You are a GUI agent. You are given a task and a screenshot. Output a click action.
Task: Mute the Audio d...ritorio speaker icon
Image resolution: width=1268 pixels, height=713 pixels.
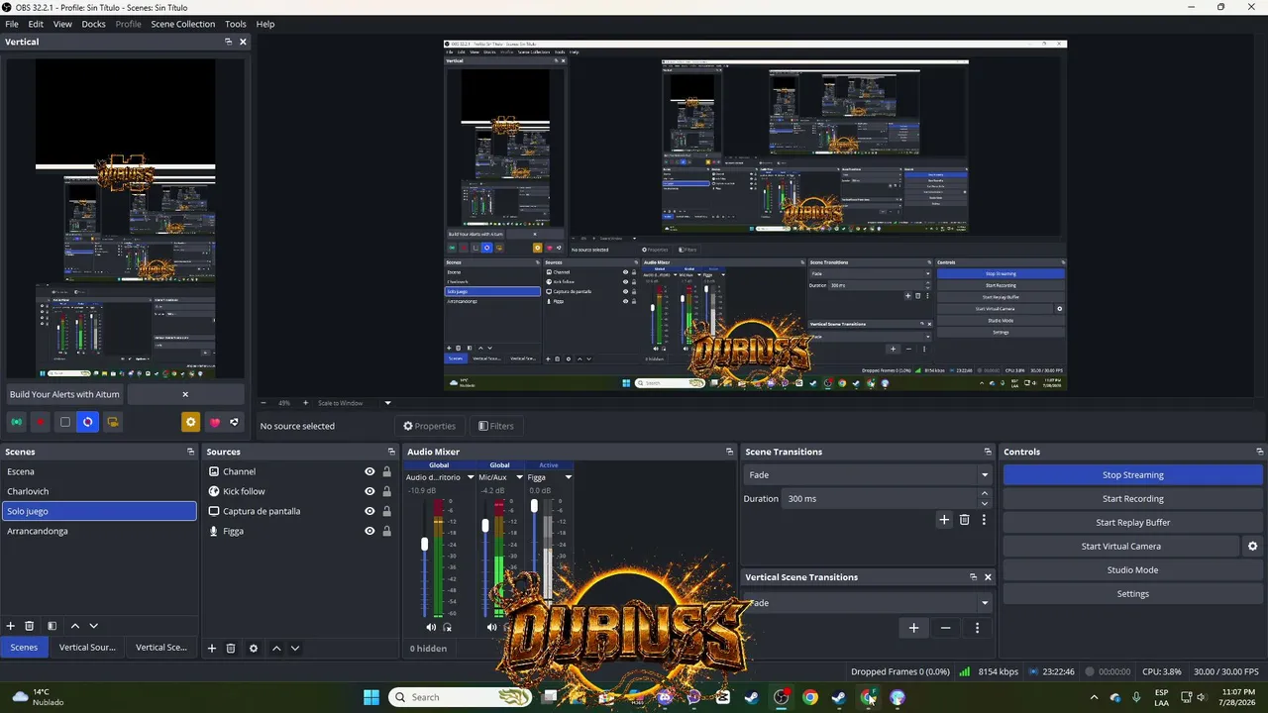click(x=431, y=627)
